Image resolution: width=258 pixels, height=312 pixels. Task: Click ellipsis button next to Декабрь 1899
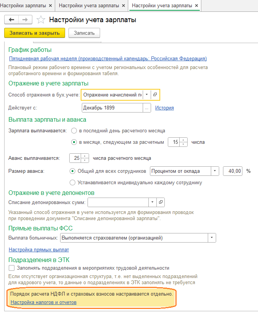click(x=147, y=108)
